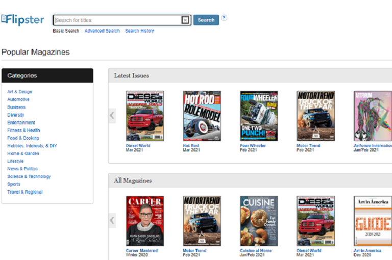The height and width of the screenshot is (260, 392).
Task: Select Lifestyle category
Action: tap(15, 161)
